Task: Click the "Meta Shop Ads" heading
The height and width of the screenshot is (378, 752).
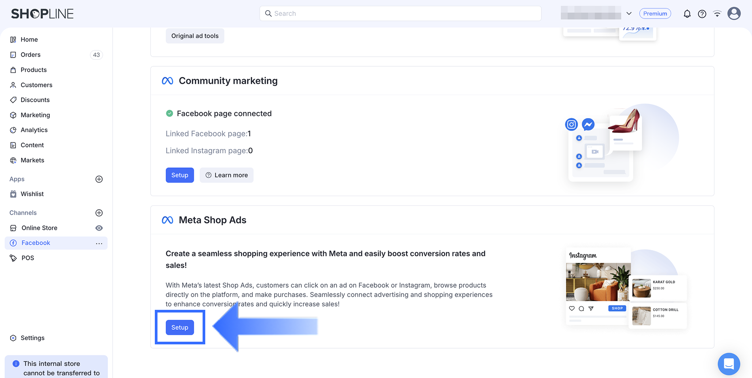Action: pos(213,220)
